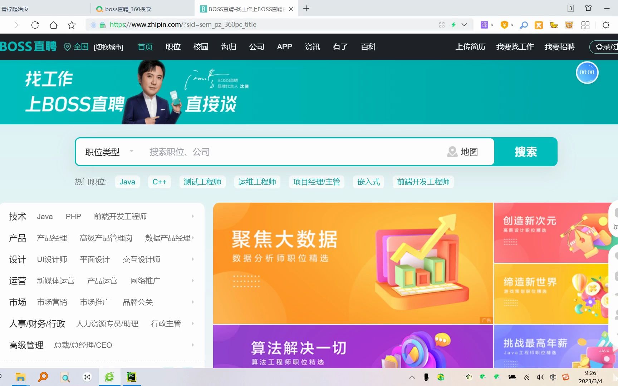Expand the 人事/财务/行政 row arrow

[x=192, y=323]
